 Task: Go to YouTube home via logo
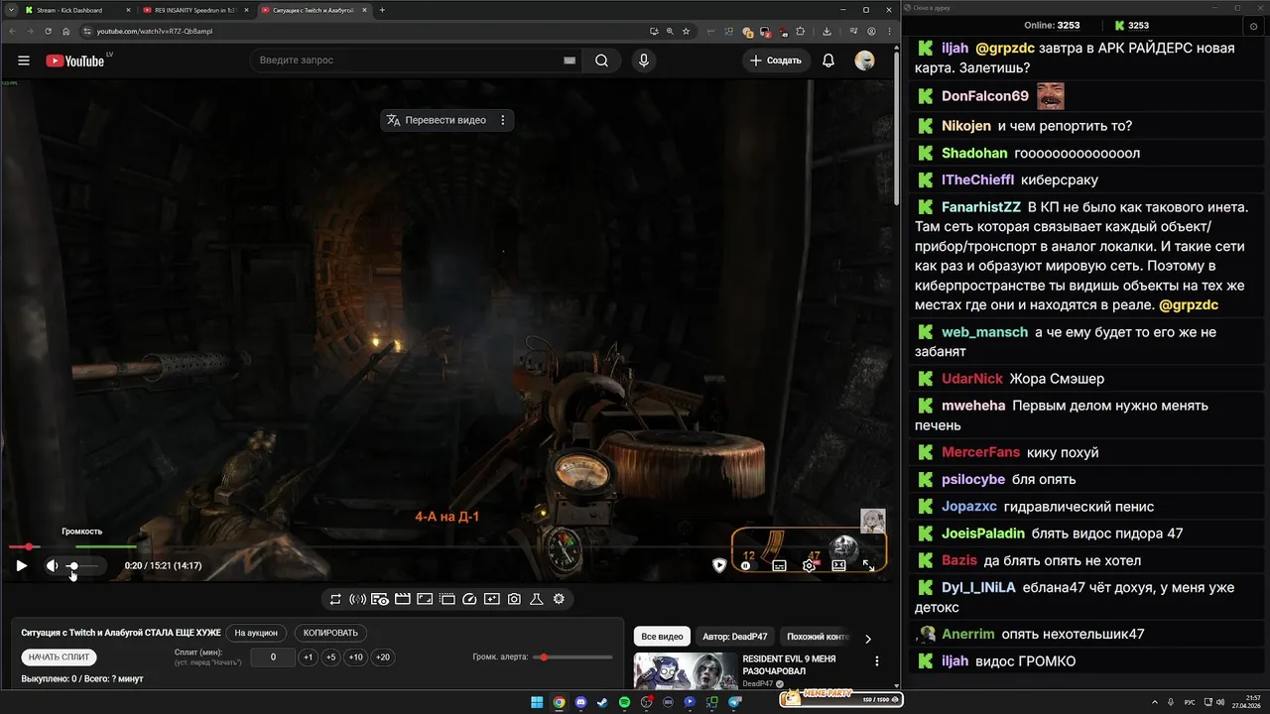75,60
